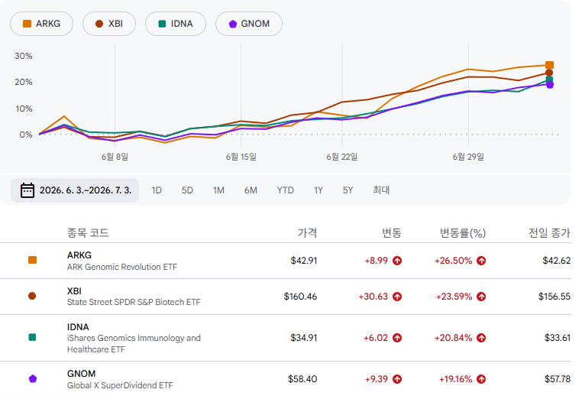The image size is (582, 399).
Task: Open the XBI ticker link
Action: point(74,291)
